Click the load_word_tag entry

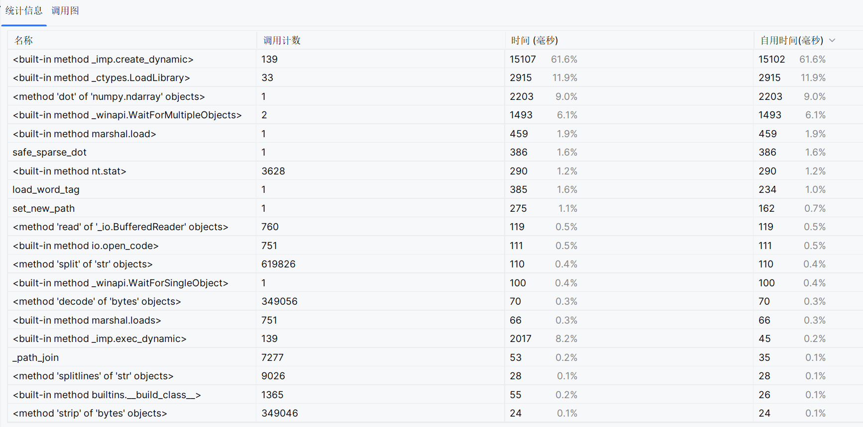46,189
